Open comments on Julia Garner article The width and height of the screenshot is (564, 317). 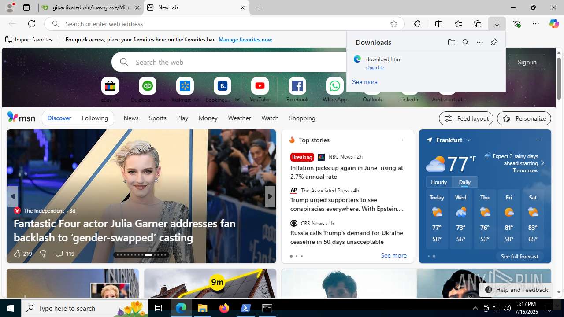point(64,254)
